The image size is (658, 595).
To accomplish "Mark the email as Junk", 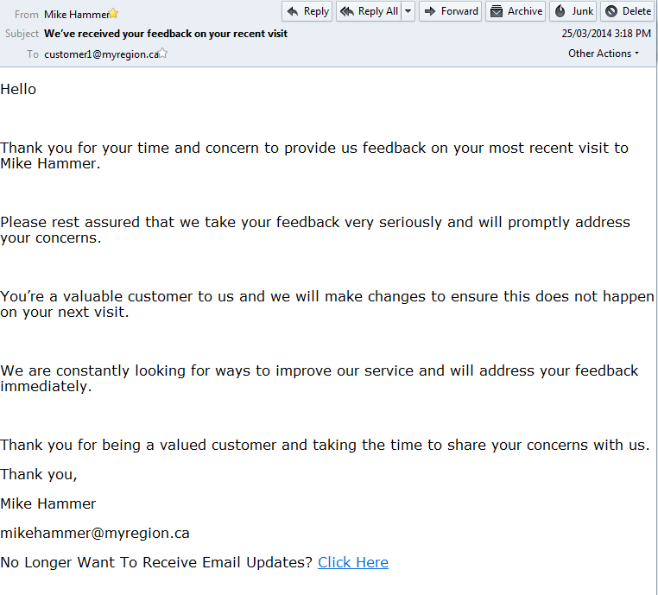I will 573,11.
